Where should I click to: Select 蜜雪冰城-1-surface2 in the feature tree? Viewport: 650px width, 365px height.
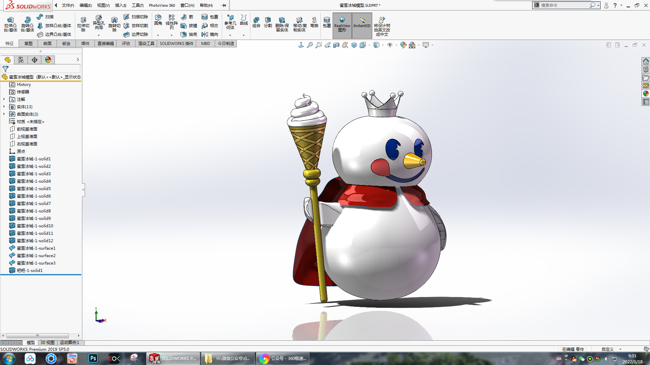click(36, 255)
